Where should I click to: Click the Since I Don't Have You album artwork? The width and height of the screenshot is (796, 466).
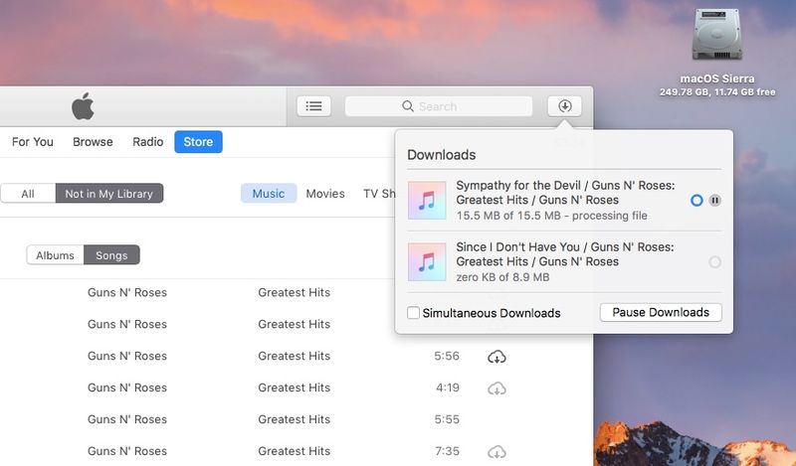tap(427, 261)
